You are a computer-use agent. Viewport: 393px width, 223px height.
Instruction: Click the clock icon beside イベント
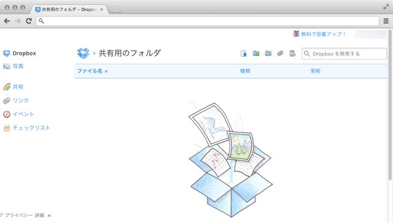7,114
